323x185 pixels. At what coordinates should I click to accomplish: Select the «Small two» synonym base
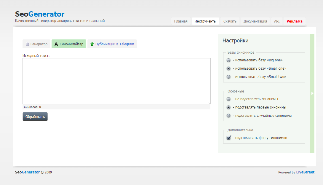[x=228, y=76]
